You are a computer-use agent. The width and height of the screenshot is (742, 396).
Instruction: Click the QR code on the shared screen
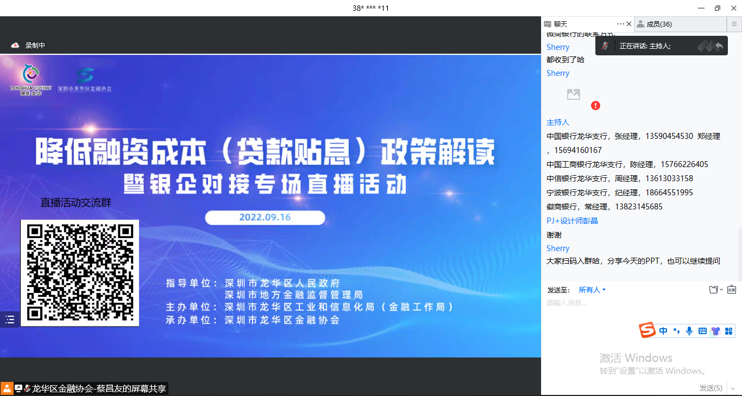80,273
